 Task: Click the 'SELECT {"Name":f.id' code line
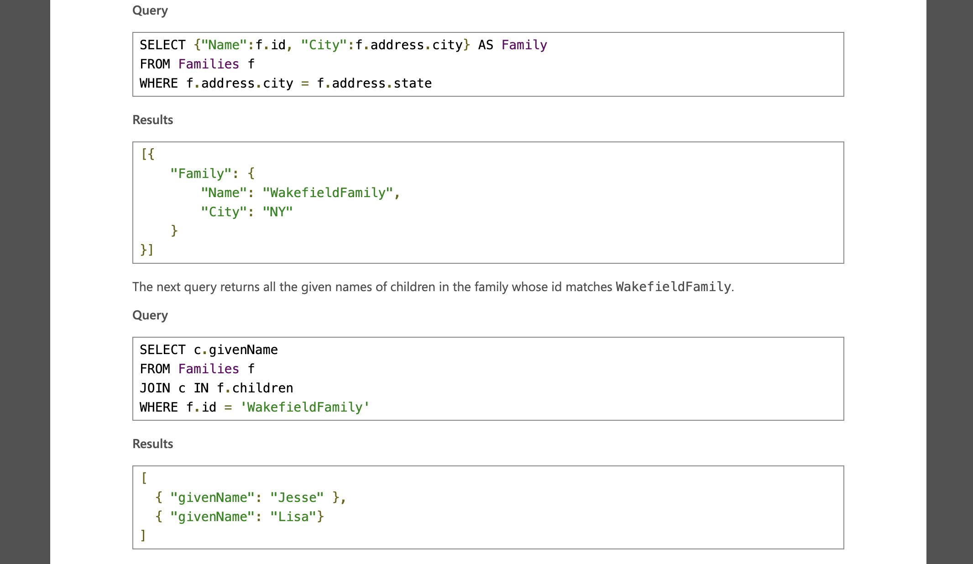(x=343, y=45)
